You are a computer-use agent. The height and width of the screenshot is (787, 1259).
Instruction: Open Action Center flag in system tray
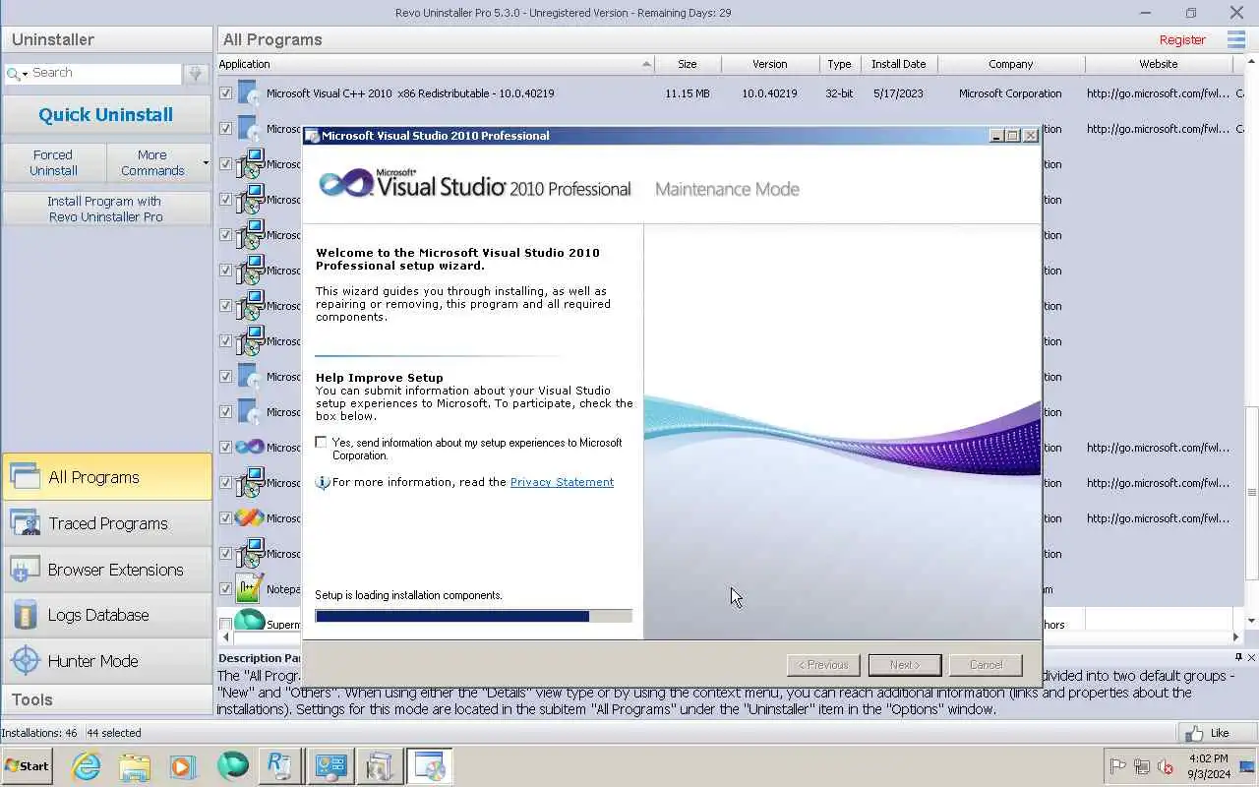click(x=1118, y=766)
